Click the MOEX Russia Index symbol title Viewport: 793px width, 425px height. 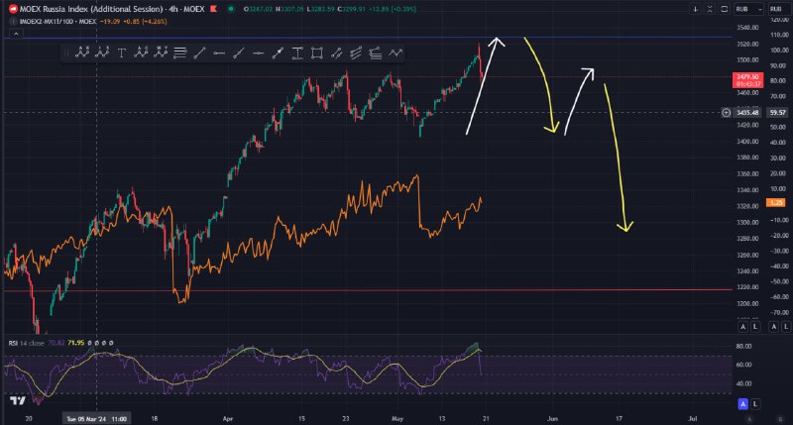point(112,9)
